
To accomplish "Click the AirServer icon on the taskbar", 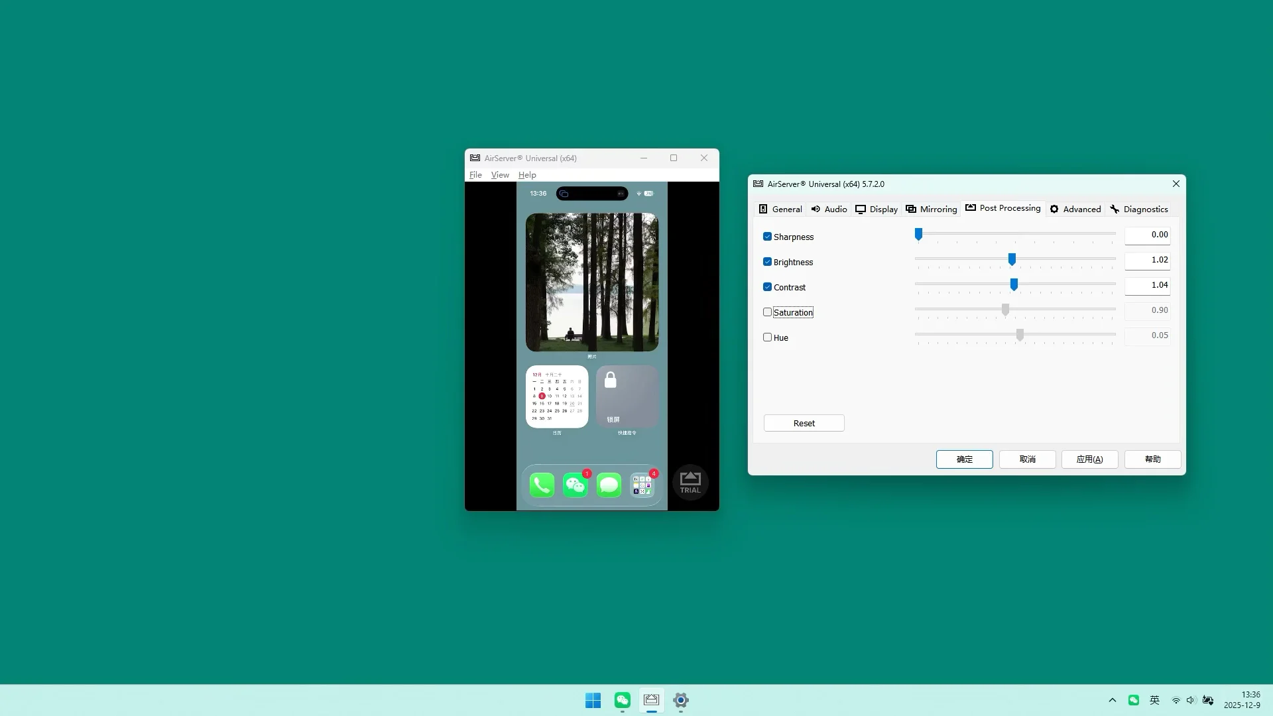I will (651, 700).
